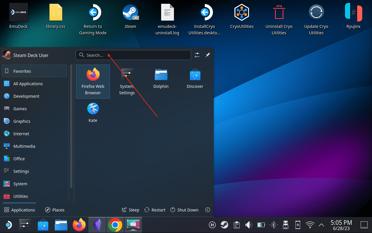Image resolution: width=372 pixels, height=233 pixels.
Task: Open emudeck-uninstall.log file on desktop
Action: coord(167,19)
